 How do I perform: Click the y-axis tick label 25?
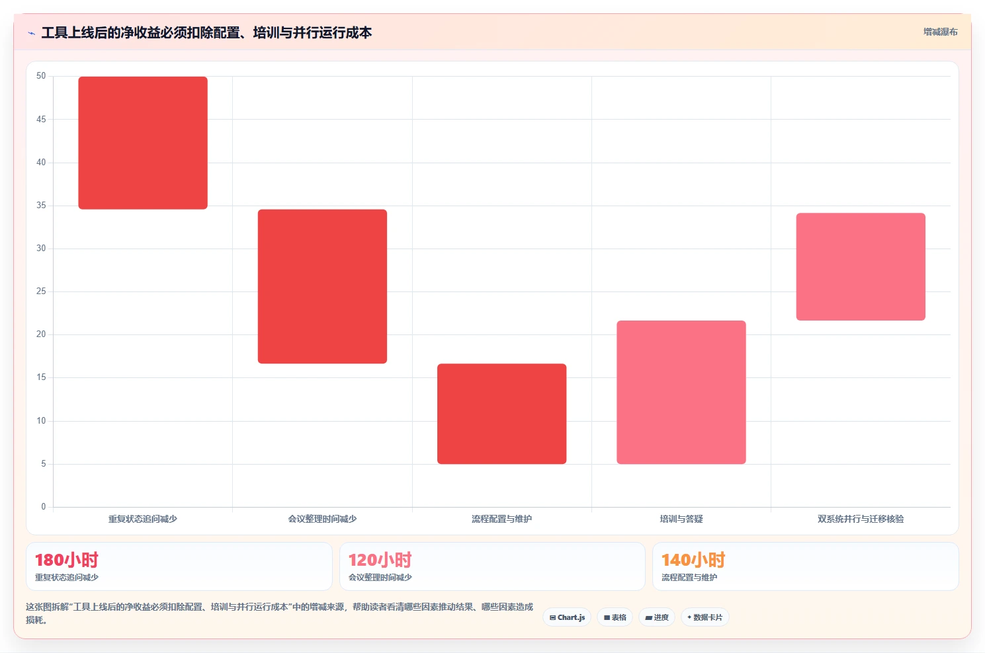click(41, 291)
